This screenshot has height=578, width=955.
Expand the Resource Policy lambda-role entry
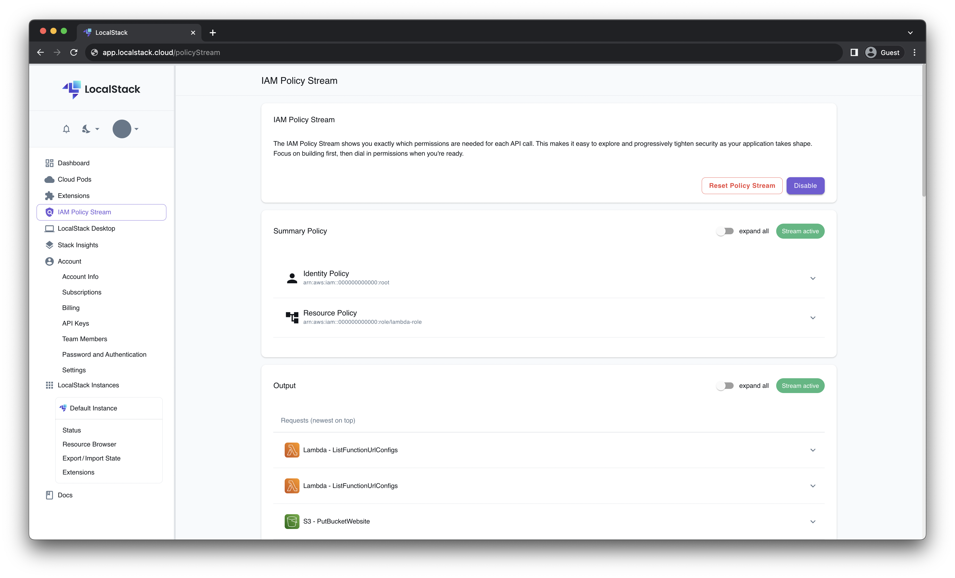(813, 318)
